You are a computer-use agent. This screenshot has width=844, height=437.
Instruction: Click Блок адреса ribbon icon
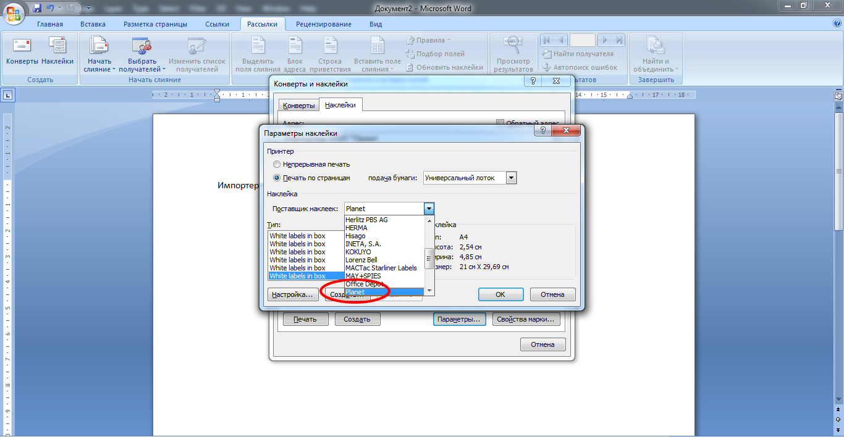tap(295, 54)
